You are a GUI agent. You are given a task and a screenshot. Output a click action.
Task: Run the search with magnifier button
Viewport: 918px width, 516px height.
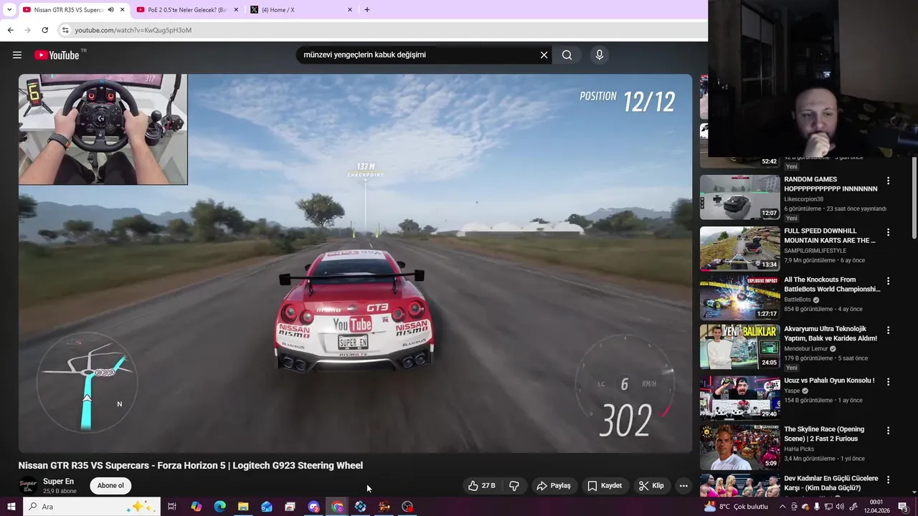click(567, 55)
